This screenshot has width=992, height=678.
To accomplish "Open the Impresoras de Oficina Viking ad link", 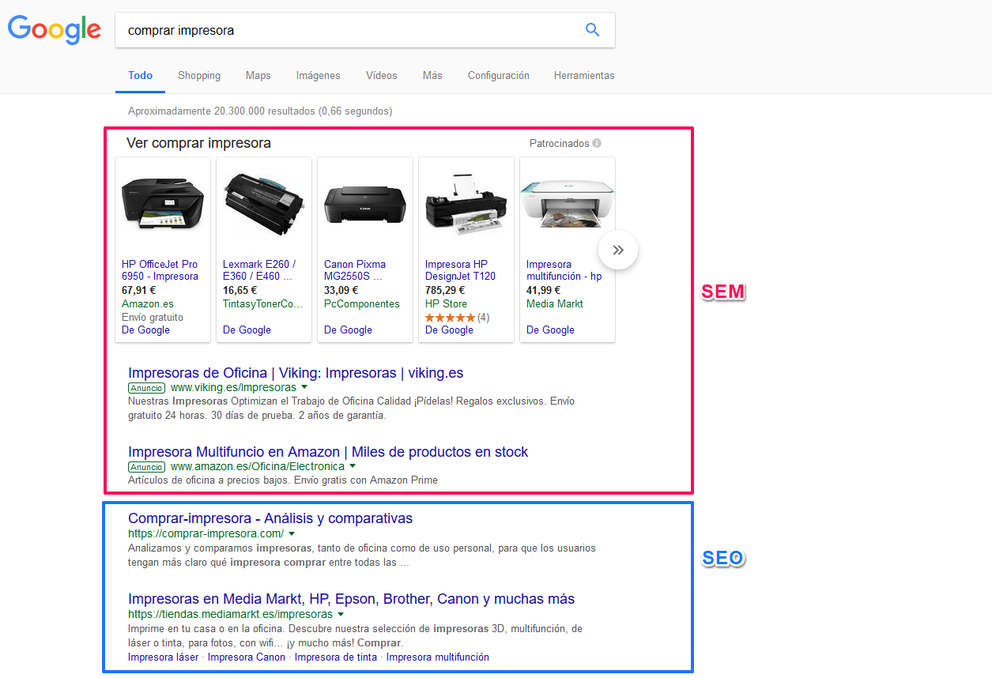I will (x=296, y=373).
